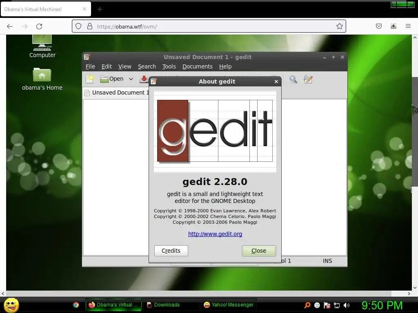The image size is (418, 313).
Task: Maximize the gedit window with plus button
Action: 333,57
